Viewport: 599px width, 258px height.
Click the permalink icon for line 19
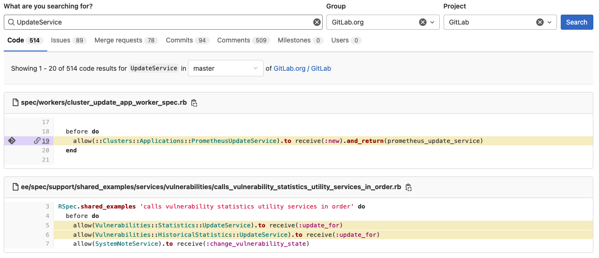[37, 141]
